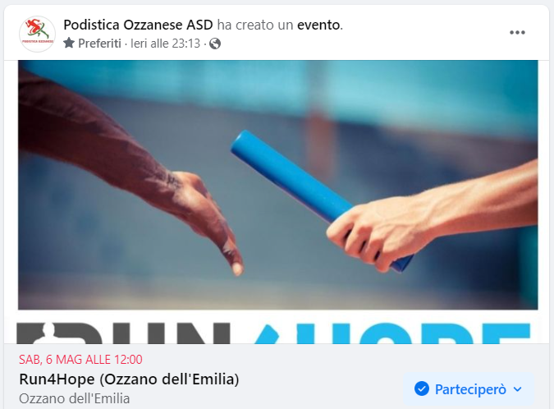Image resolution: width=554 pixels, height=409 pixels.
Task: Click the Parteciperò attendance button label
Action: pyautogui.click(x=470, y=389)
